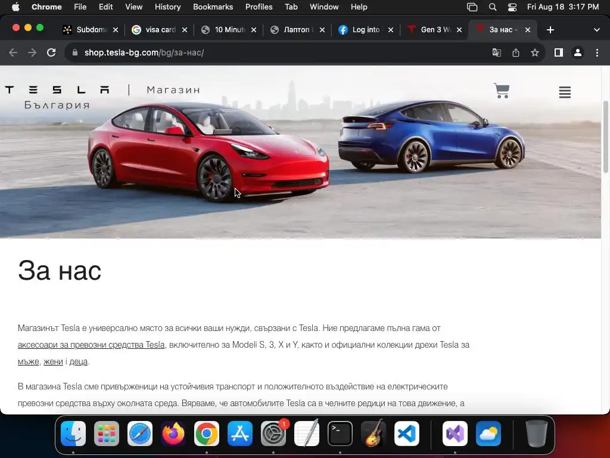Follow the аксесоари за превозни средства Tesla link
This screenshot has width=610, height=458.
[91, 345]
